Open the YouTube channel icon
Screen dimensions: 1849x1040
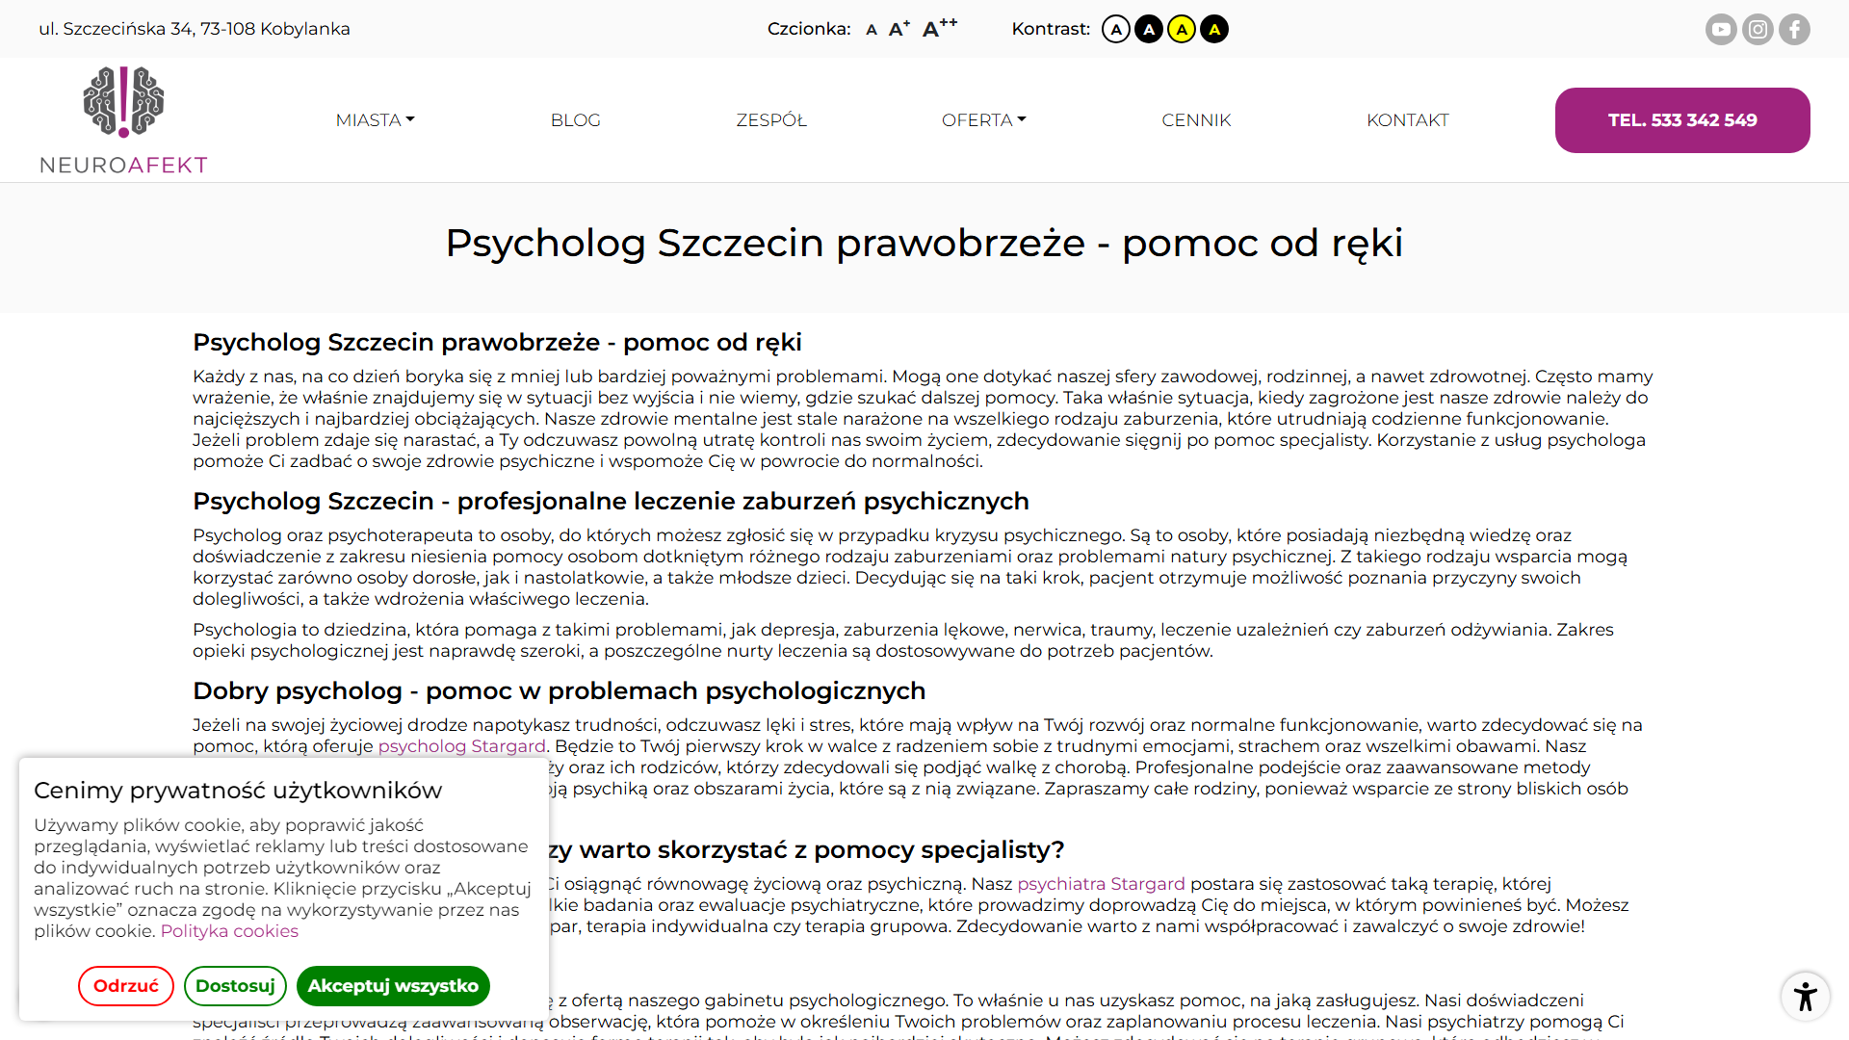click(1721, 29)
